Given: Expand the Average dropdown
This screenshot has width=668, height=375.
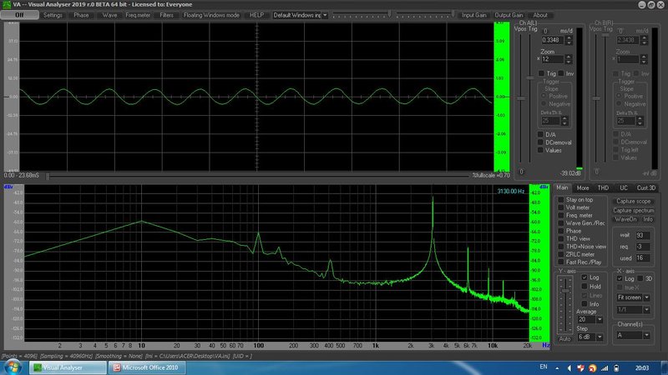Looking at the screenshot, I should click(599, 319).
